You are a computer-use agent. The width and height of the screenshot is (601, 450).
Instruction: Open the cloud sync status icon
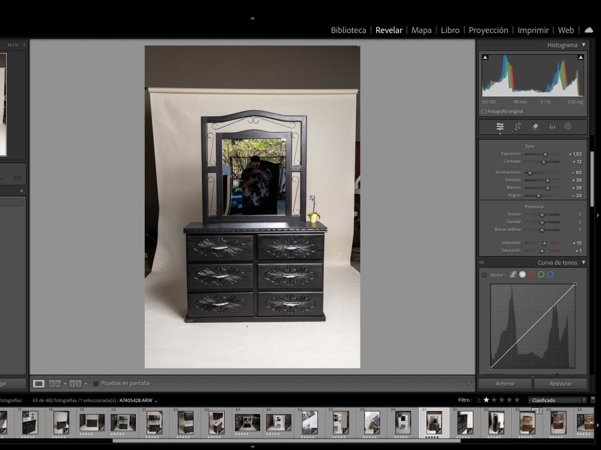coord(589,30)
